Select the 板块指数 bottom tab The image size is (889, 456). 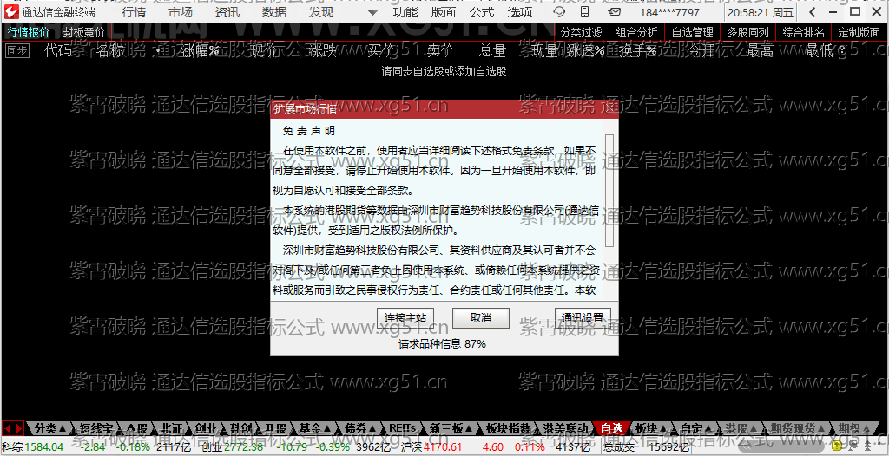[508, 428]
